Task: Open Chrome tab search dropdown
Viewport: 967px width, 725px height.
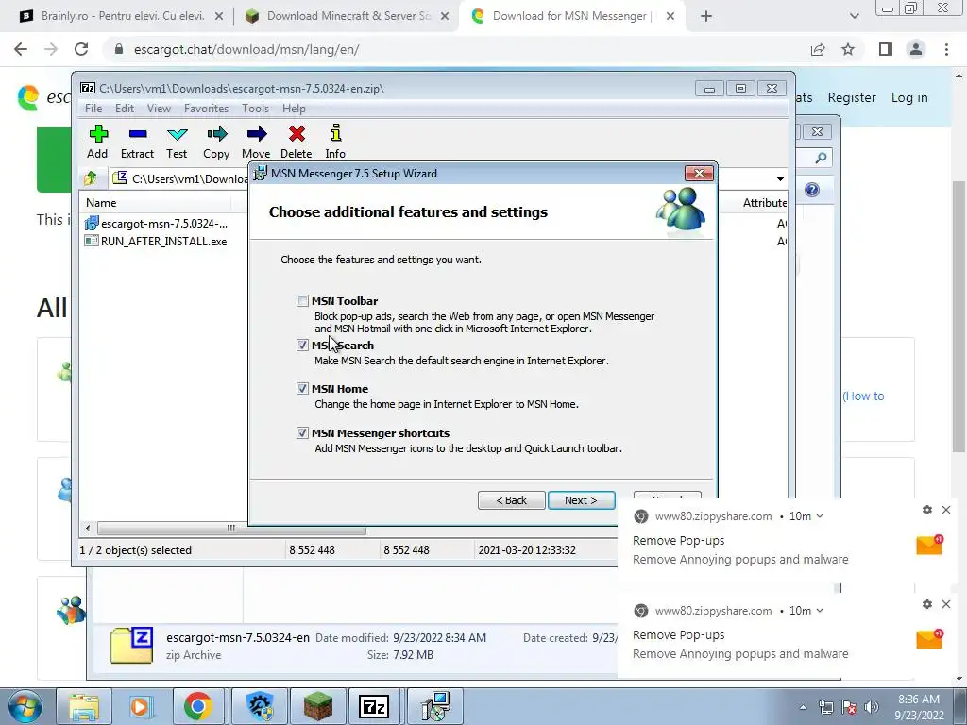Action: click(854, 17)
